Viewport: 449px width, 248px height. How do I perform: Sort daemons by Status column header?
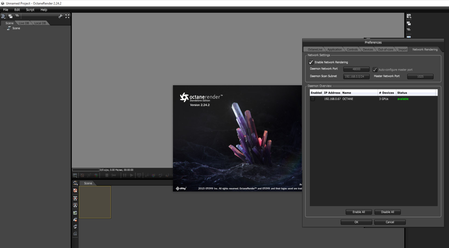pos(416,93)
